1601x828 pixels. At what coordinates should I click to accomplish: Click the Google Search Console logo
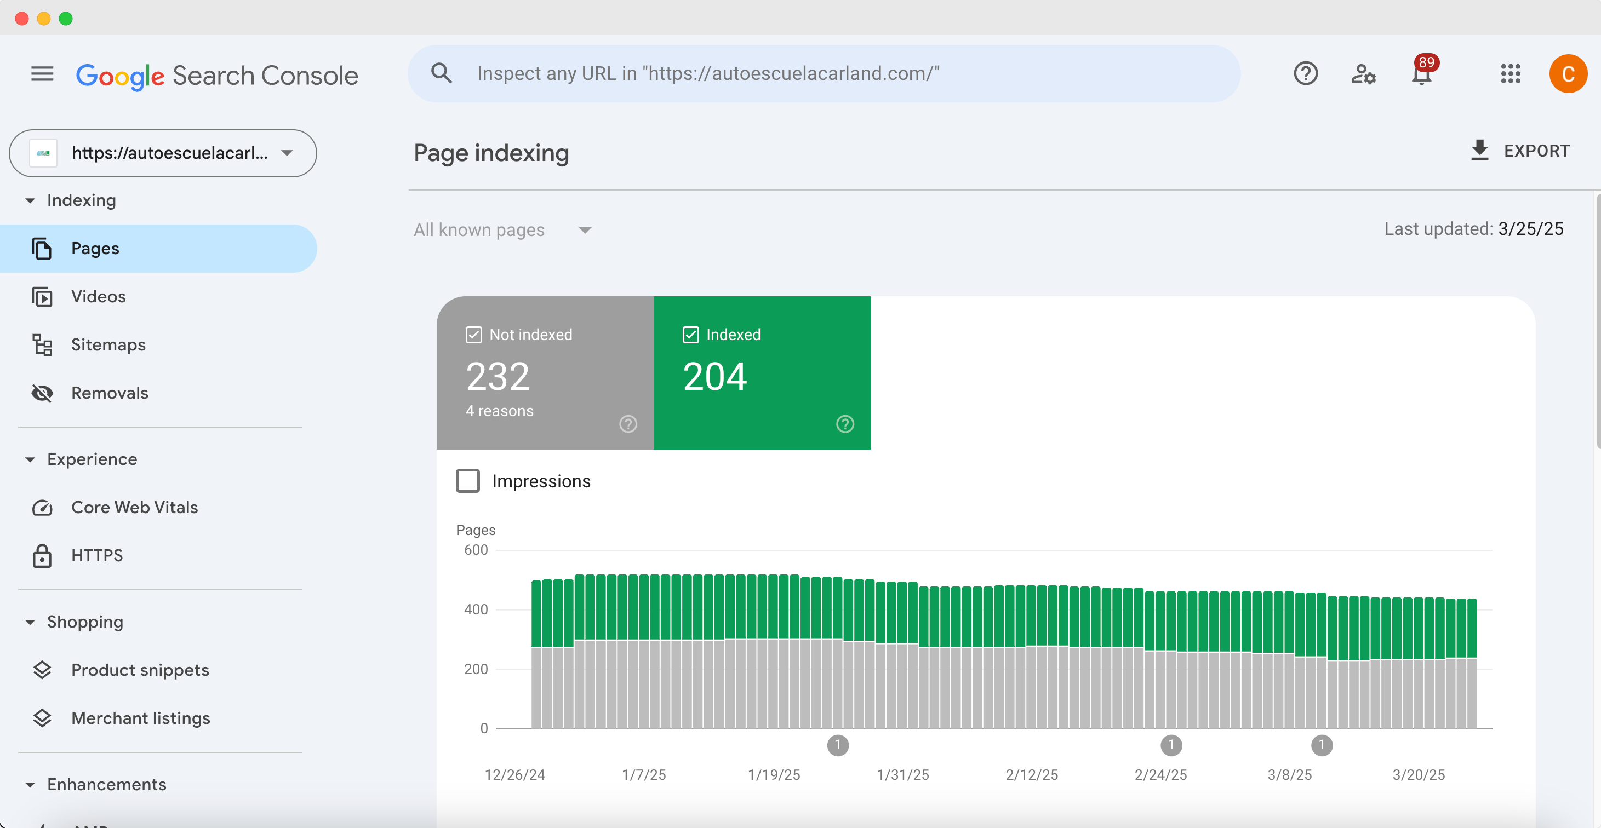(217, 76)
